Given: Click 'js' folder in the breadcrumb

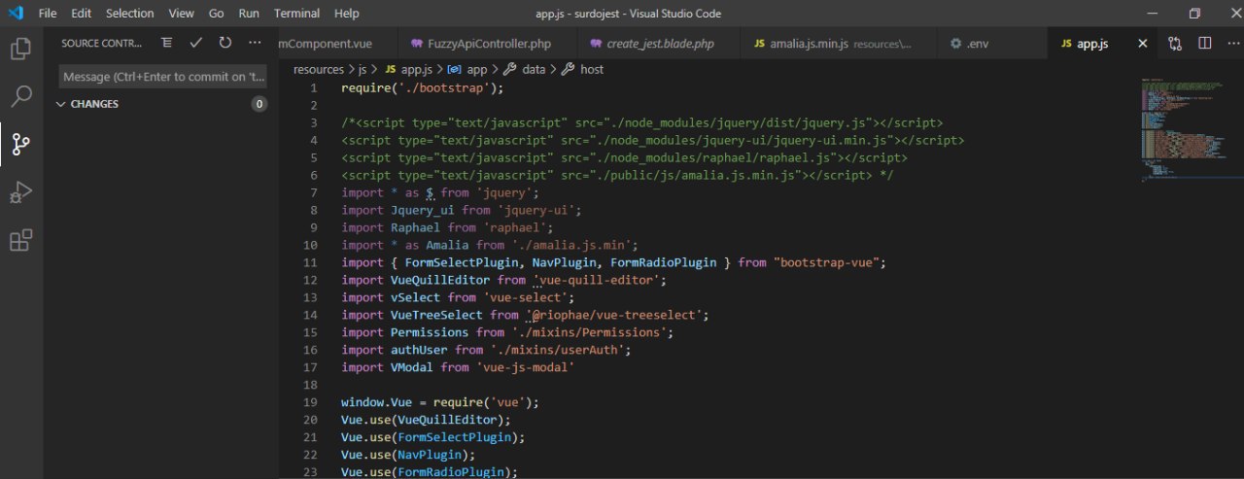Looking at the screenshot, I should tap(363, 70).
